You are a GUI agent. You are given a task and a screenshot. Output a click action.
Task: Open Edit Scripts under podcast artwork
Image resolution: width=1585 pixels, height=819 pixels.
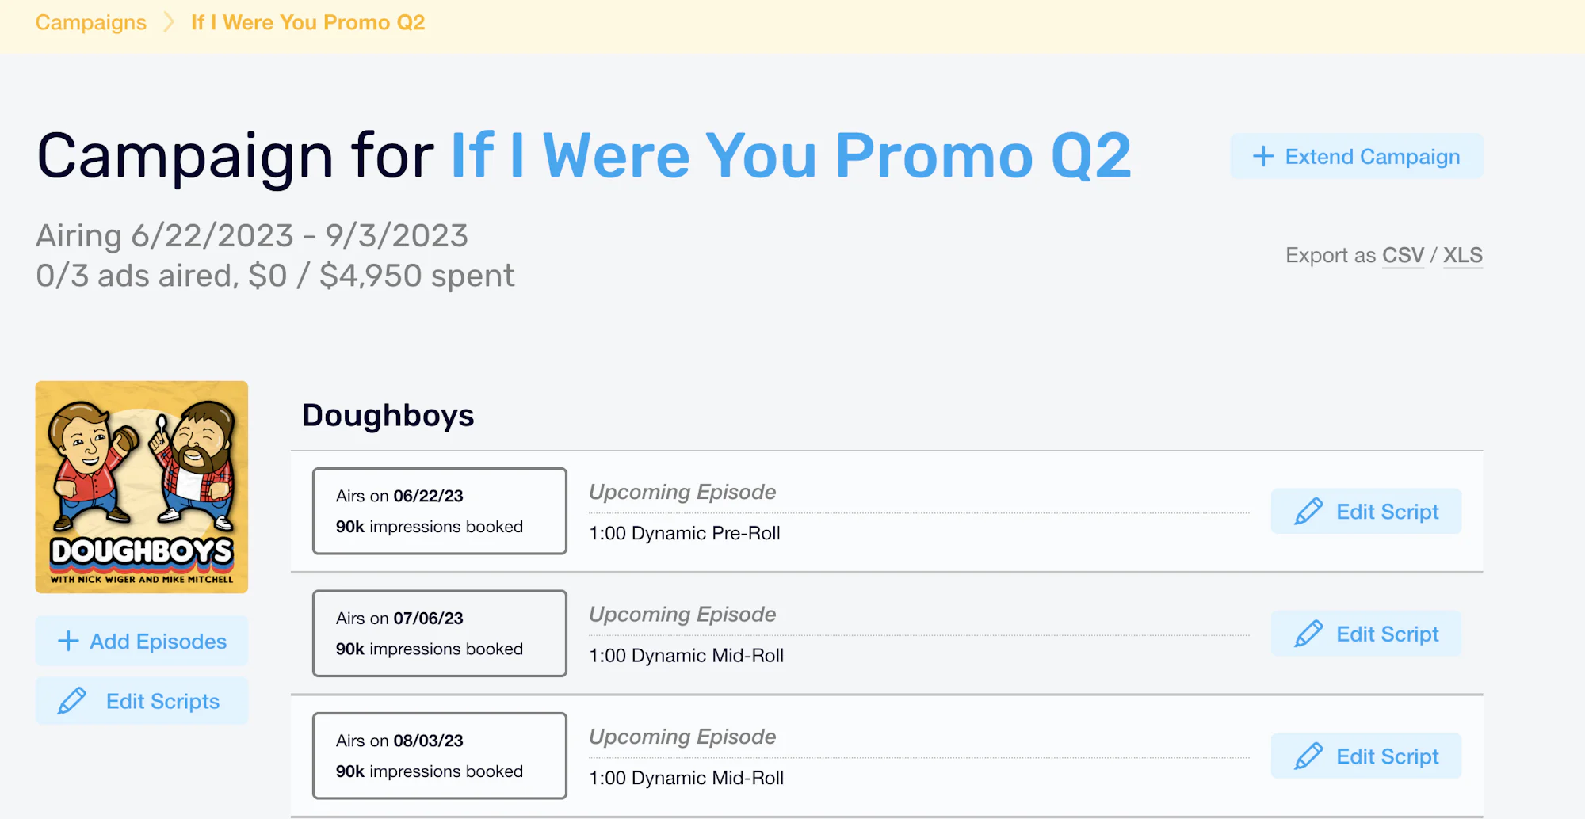point(142,701)
